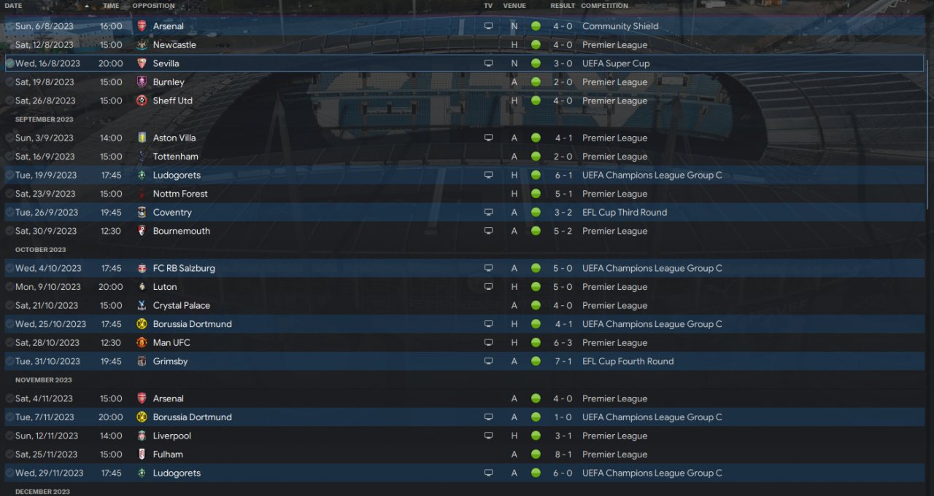Toggle the selection circle beside Wed, 16/8/2023
This screenshot has width=934, height=496.
pos(9,63)
